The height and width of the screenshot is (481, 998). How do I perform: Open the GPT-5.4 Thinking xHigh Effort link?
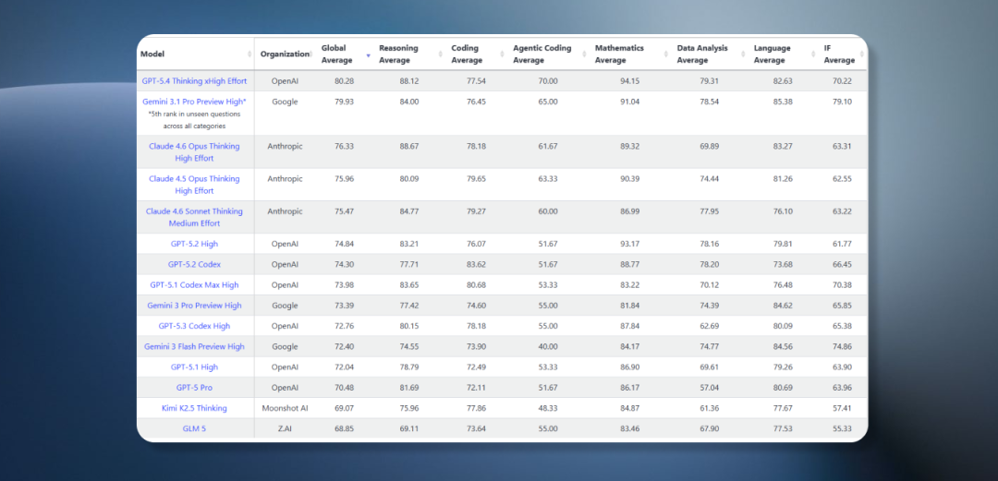194,81
